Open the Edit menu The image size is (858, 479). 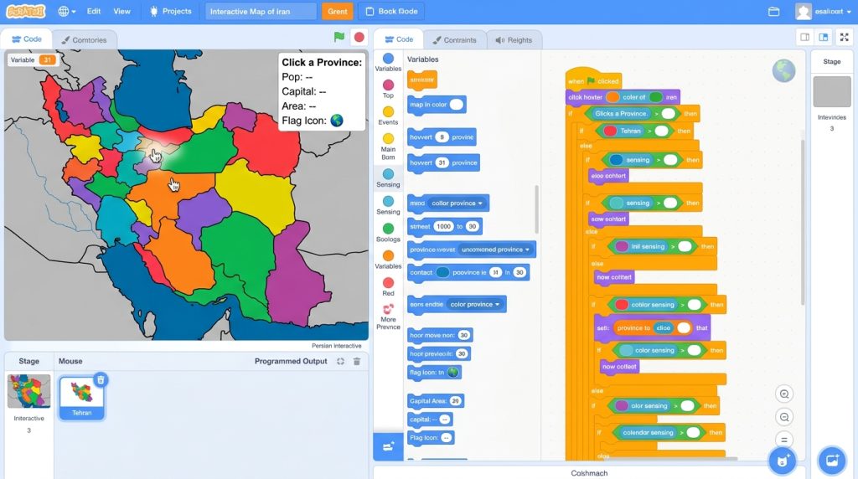[x=94, y=12]
